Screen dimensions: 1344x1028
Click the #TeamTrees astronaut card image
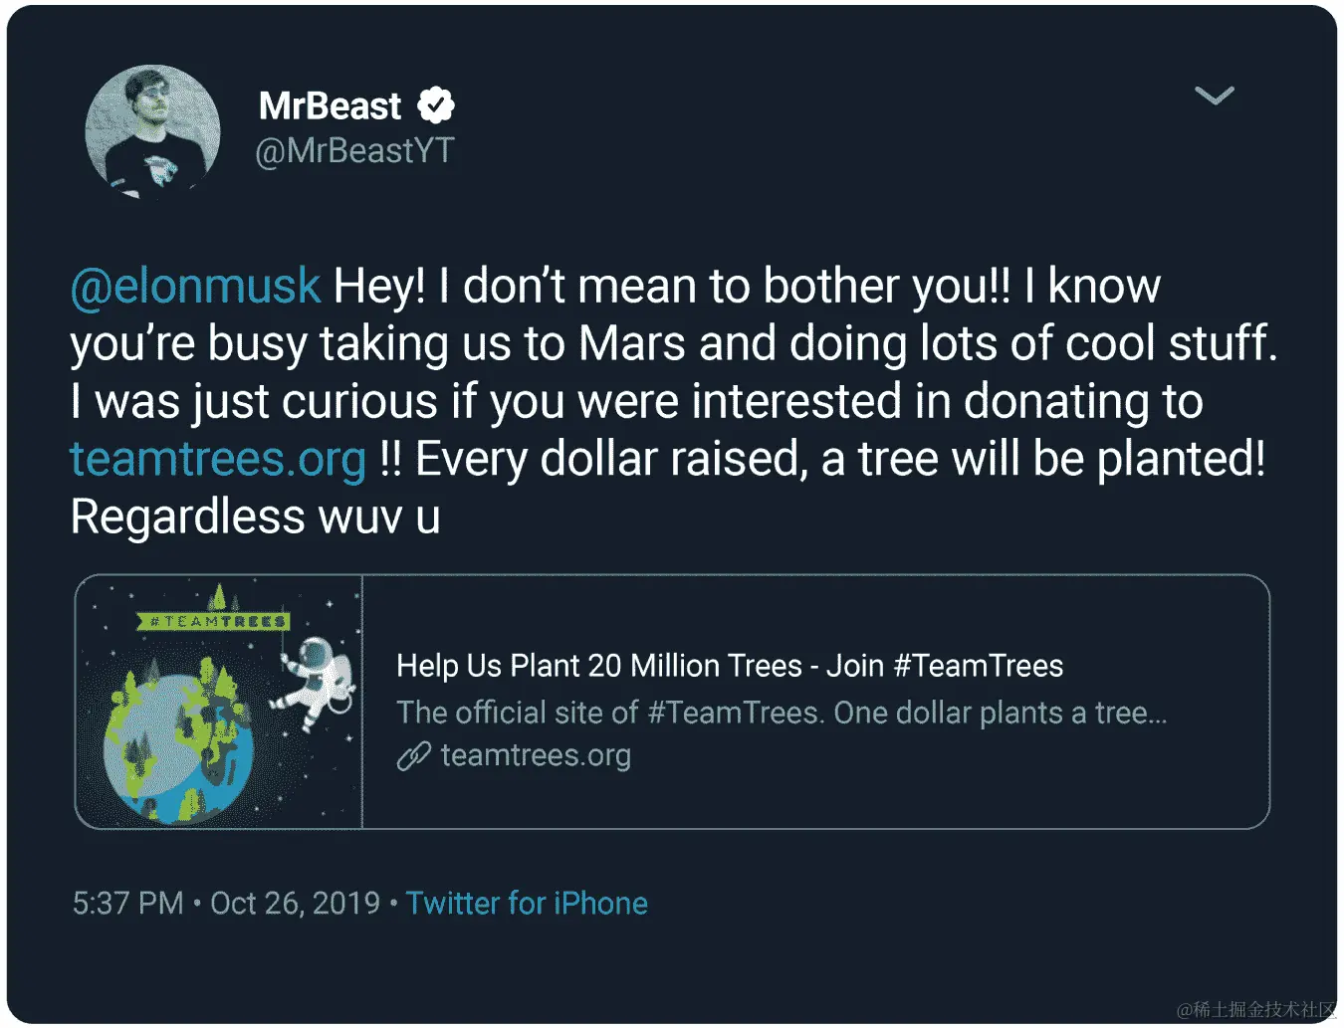coord(217,701)
